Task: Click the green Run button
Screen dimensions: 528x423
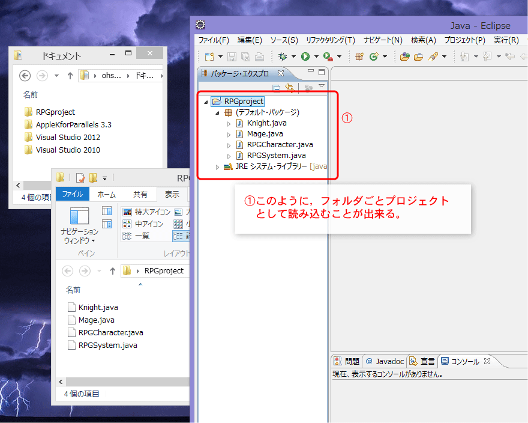Action: 305,56
